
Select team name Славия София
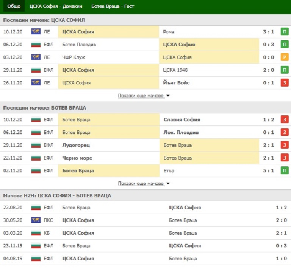(x=182, y=120)
